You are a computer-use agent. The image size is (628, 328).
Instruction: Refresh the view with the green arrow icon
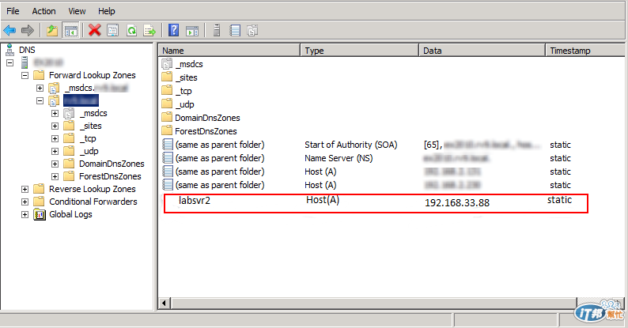[132, 30]
